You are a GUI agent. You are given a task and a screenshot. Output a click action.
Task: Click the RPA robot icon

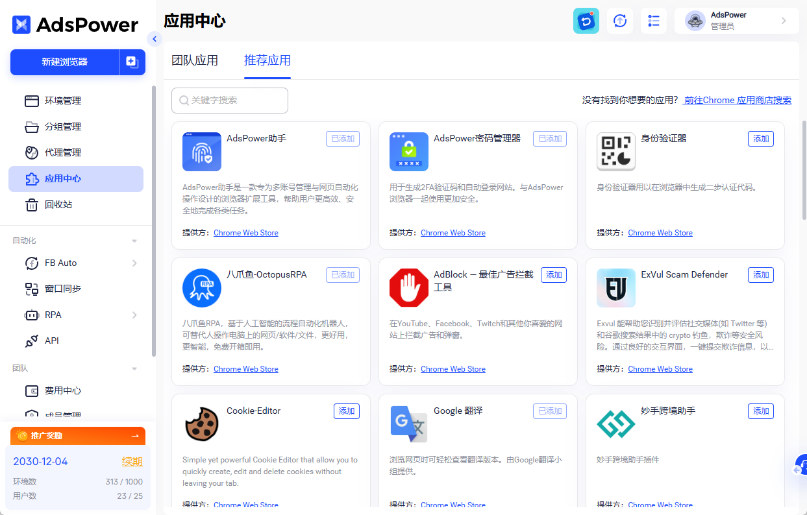click(32, 315)
